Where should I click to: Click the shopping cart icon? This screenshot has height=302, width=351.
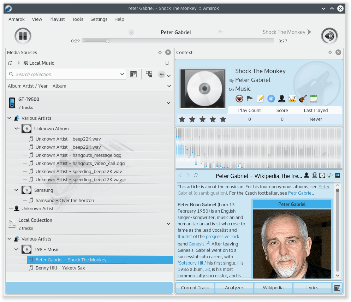pyautogui.click(x=292, y=99)
